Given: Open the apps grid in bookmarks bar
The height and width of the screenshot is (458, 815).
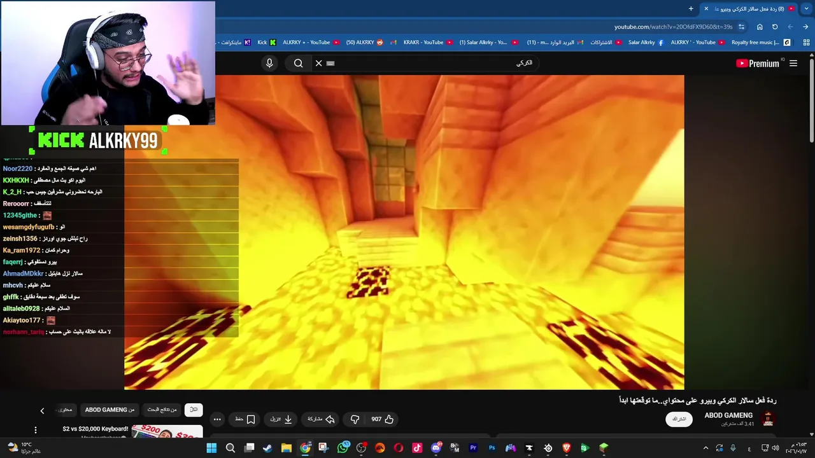Looking at the screenshot, I should tap(805, 43).
